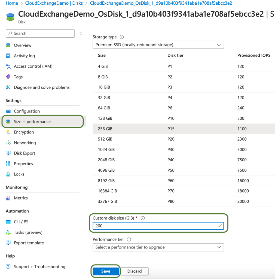Open Tags menu item
This screenshot has height=279, width=275.
tap(18, 77)
